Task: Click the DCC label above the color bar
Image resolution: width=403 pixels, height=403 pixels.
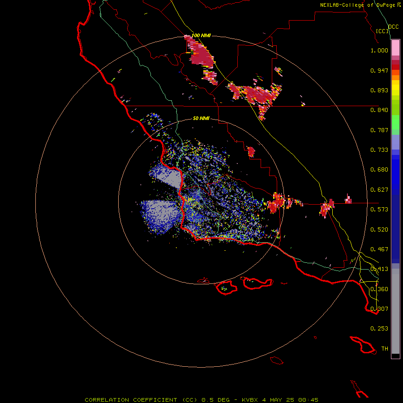Action: 393,27
